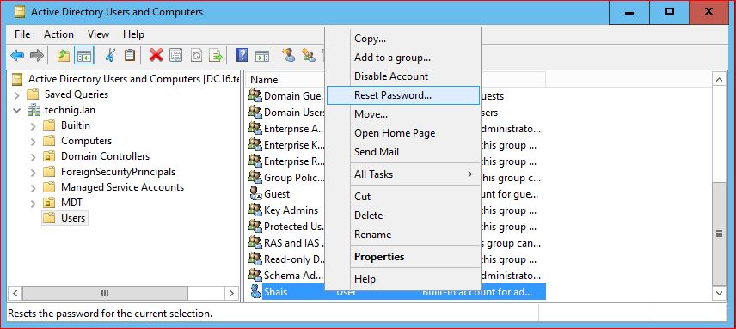This screenshot has height=329, width=736.
Task: Choose Rename from the context menu
Action: pyautogui.click(x=403, y=234)
